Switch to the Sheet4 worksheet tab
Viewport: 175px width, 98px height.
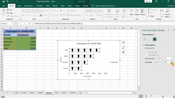pos(40,93)
